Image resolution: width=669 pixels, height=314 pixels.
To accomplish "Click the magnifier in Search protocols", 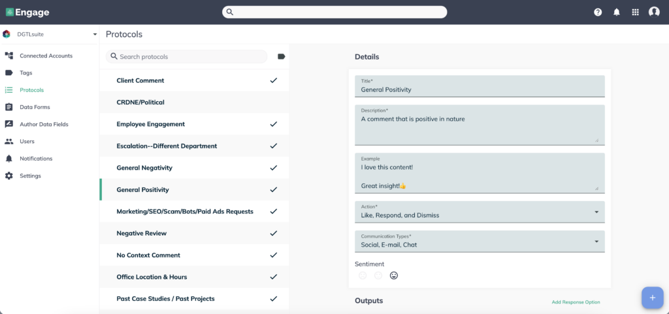I will tap(114, 56).
